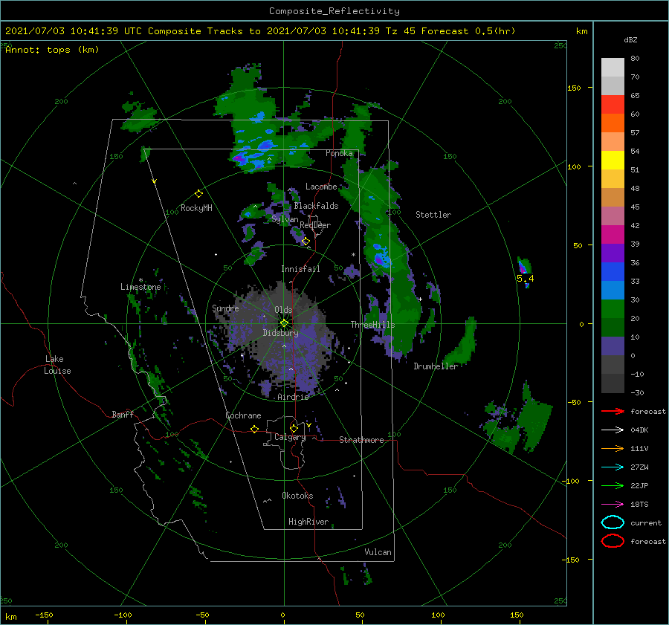This screenshot has height=625, width=669.
Task: Click the red swatch between 65 and 60 dBZ
Action: click(x=613, y=105)
